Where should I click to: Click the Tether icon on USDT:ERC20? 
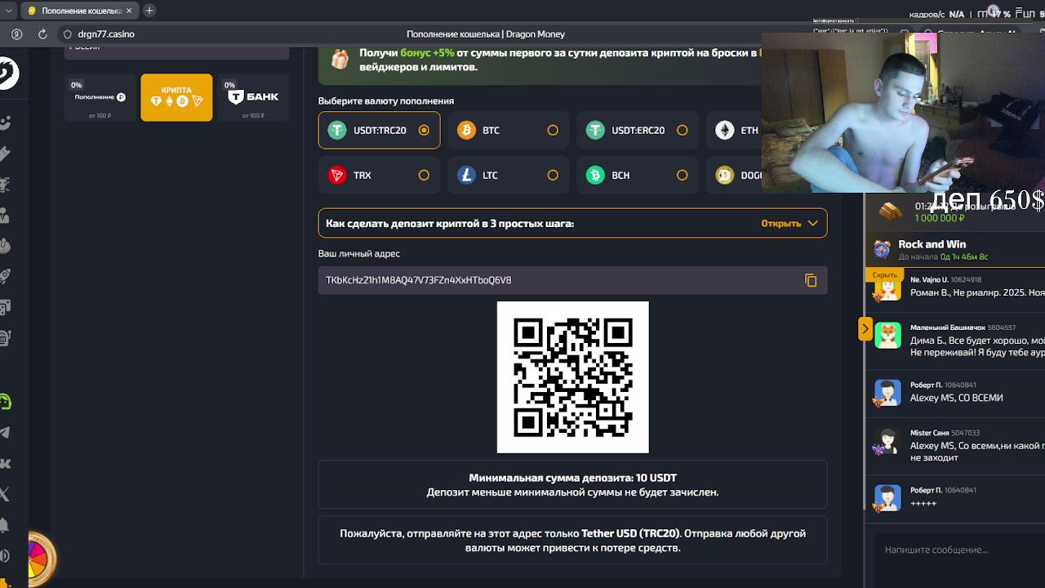coord(595,130)
